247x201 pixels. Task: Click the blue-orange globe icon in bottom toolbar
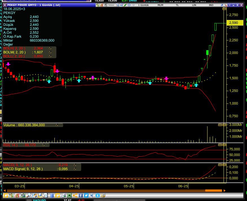(34, 195)
